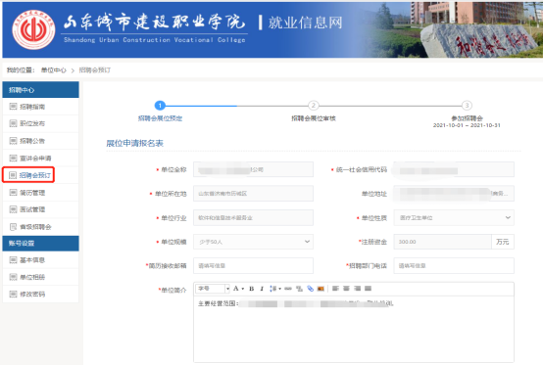Click the line spacing icon in editor
Viewport: 543px width, 365px height.
tap(272, 289)
